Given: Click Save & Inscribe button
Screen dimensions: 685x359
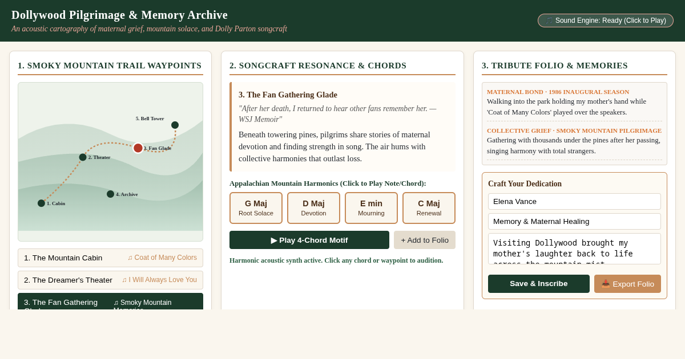Looking at the screenshot, I should 539,284.
